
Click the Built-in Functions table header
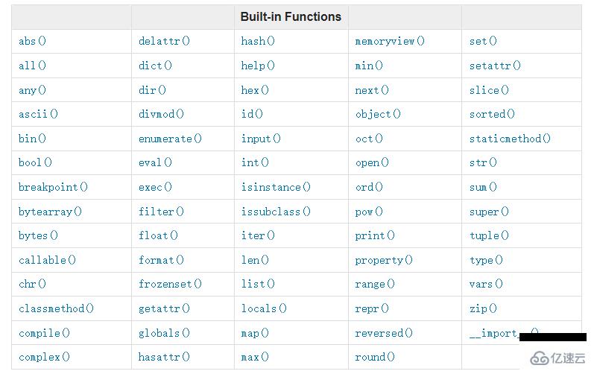point(291,16)
